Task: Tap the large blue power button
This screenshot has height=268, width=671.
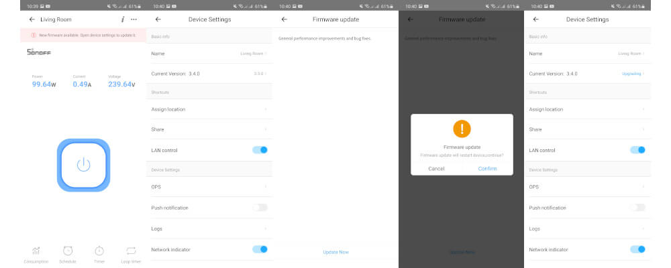Action: coord(83,165)
